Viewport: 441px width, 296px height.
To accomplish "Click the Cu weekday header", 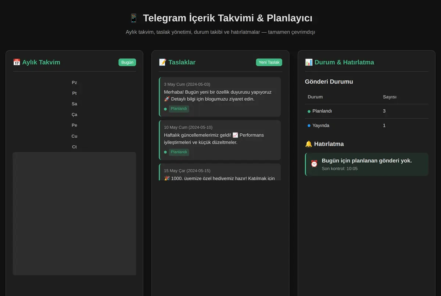I will point(75,136).
